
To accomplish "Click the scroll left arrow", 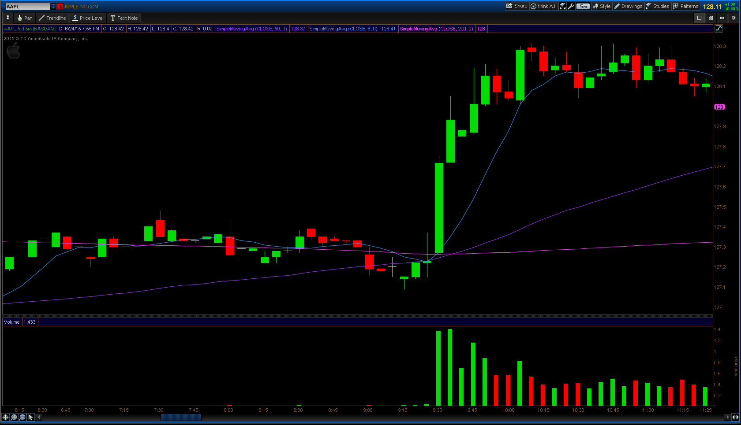I will tap(39, 417).
